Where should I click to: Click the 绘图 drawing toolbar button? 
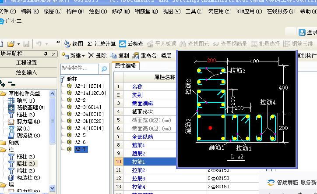click(74, 44)
